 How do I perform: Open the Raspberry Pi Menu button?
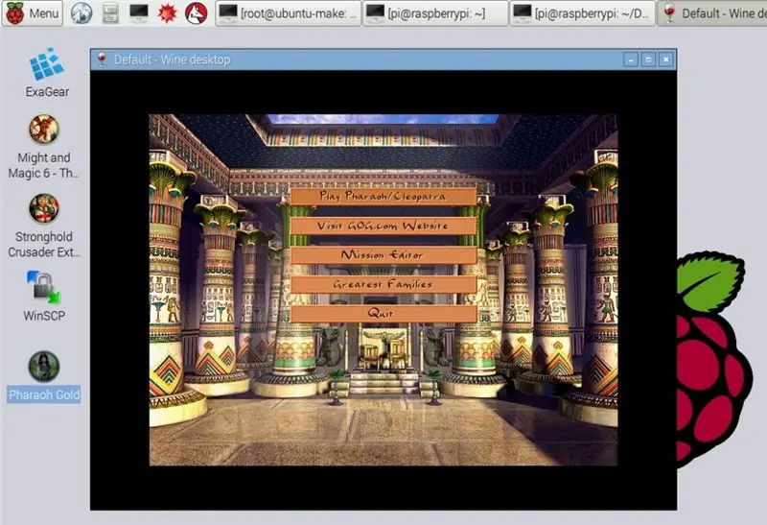pos(33,13)
